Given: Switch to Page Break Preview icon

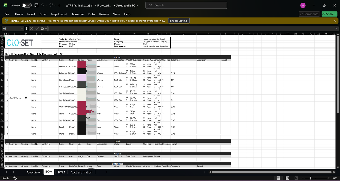Looking at the screenshot, I should pos(296,178).
